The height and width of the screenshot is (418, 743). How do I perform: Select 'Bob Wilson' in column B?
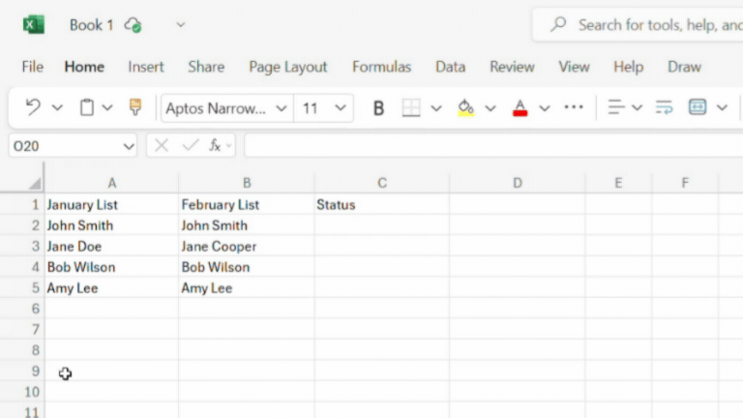point(247,267)
